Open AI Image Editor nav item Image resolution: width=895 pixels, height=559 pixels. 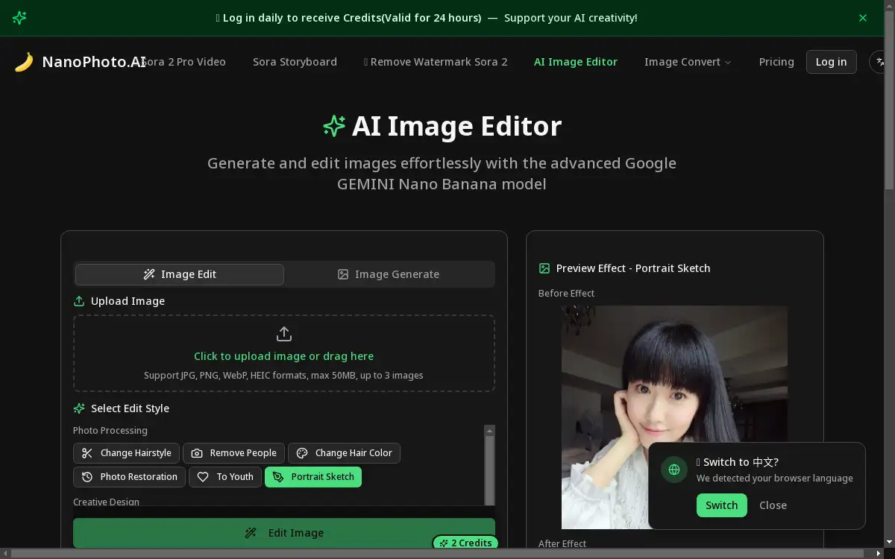(576, 62)
